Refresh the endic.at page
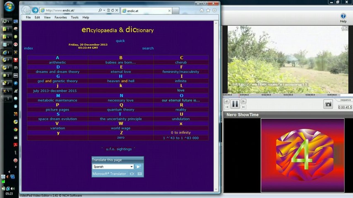Image resolution: width=353 pixels, height=198 pixels. (112, 10)
